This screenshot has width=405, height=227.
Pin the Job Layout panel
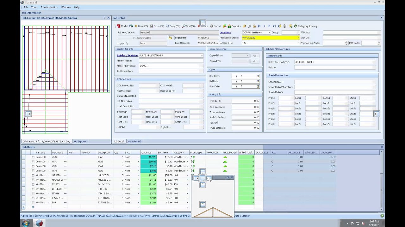(x=104, y=18)
